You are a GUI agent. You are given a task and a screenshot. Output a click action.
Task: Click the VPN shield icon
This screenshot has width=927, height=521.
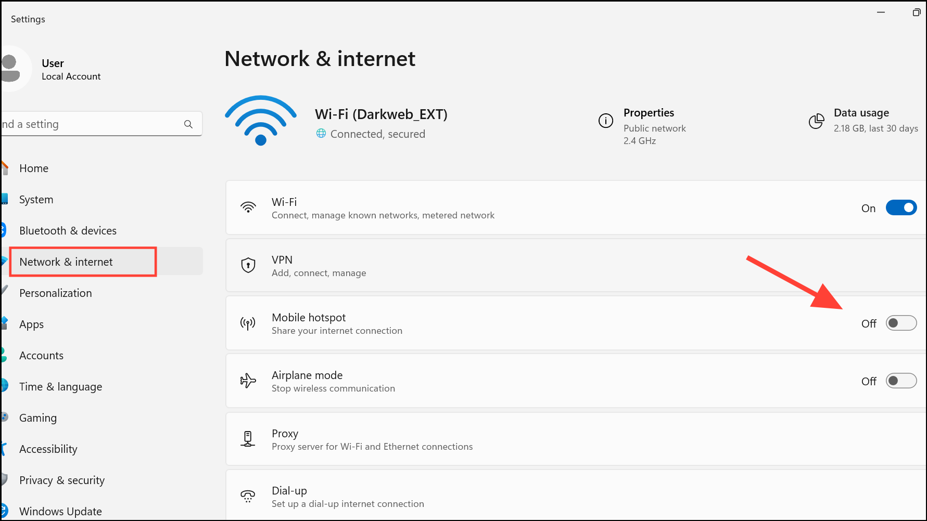pos(248,265)
